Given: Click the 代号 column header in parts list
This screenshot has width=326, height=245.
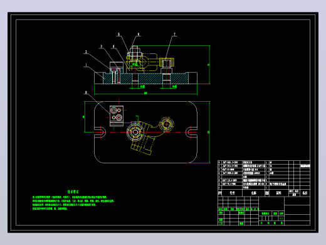Looking at the screenshot, I should tap(232, 193).
